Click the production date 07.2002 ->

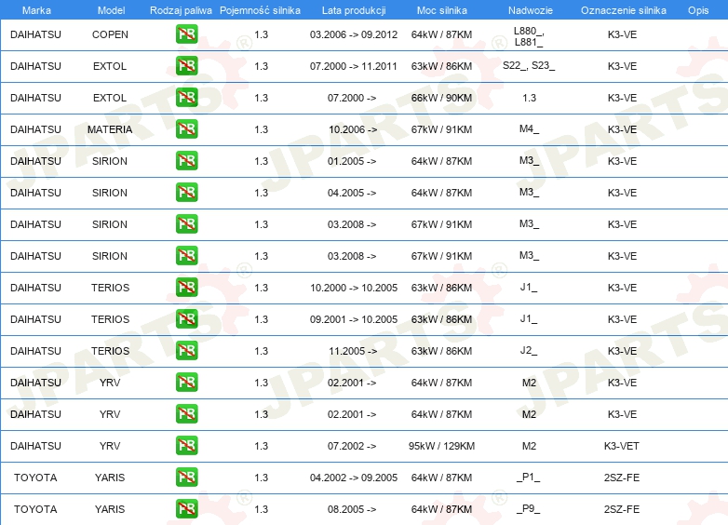[352, 446]
